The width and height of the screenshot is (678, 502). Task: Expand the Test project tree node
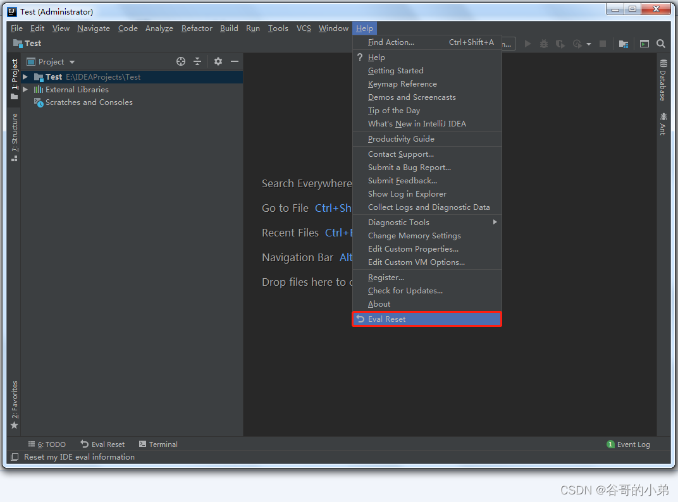pos(25,77)
